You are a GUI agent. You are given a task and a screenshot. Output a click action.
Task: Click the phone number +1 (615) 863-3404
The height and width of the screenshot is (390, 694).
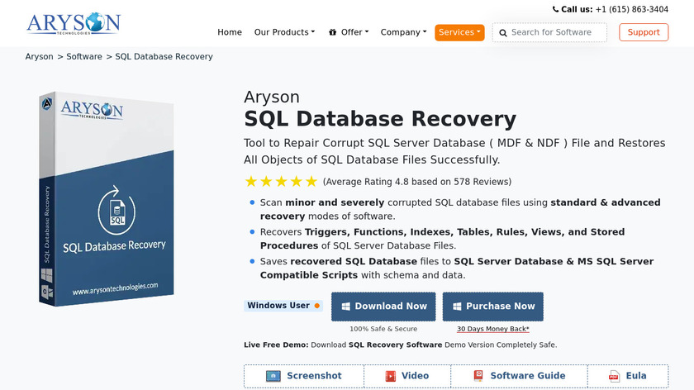pos(632,9)
